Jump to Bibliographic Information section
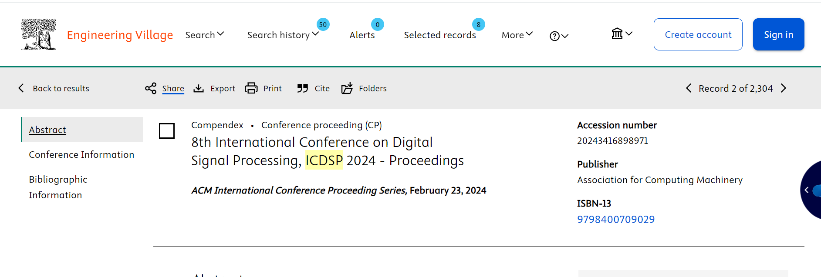 click(x=58, y=187)
